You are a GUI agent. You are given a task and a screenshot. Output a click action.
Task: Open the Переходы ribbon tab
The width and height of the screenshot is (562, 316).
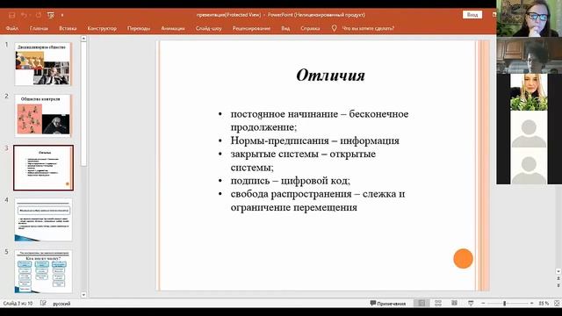(139, 28)
